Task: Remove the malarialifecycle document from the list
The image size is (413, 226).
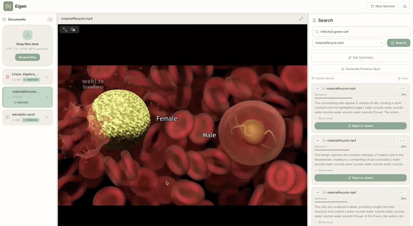Action: coord(47,97)
